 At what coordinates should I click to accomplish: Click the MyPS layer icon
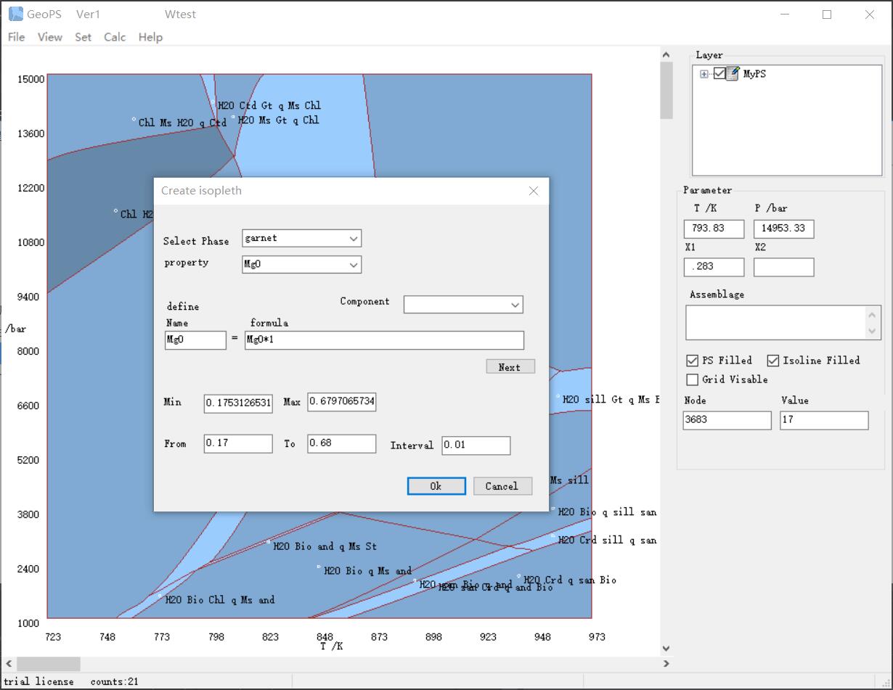tap(733, 73)
